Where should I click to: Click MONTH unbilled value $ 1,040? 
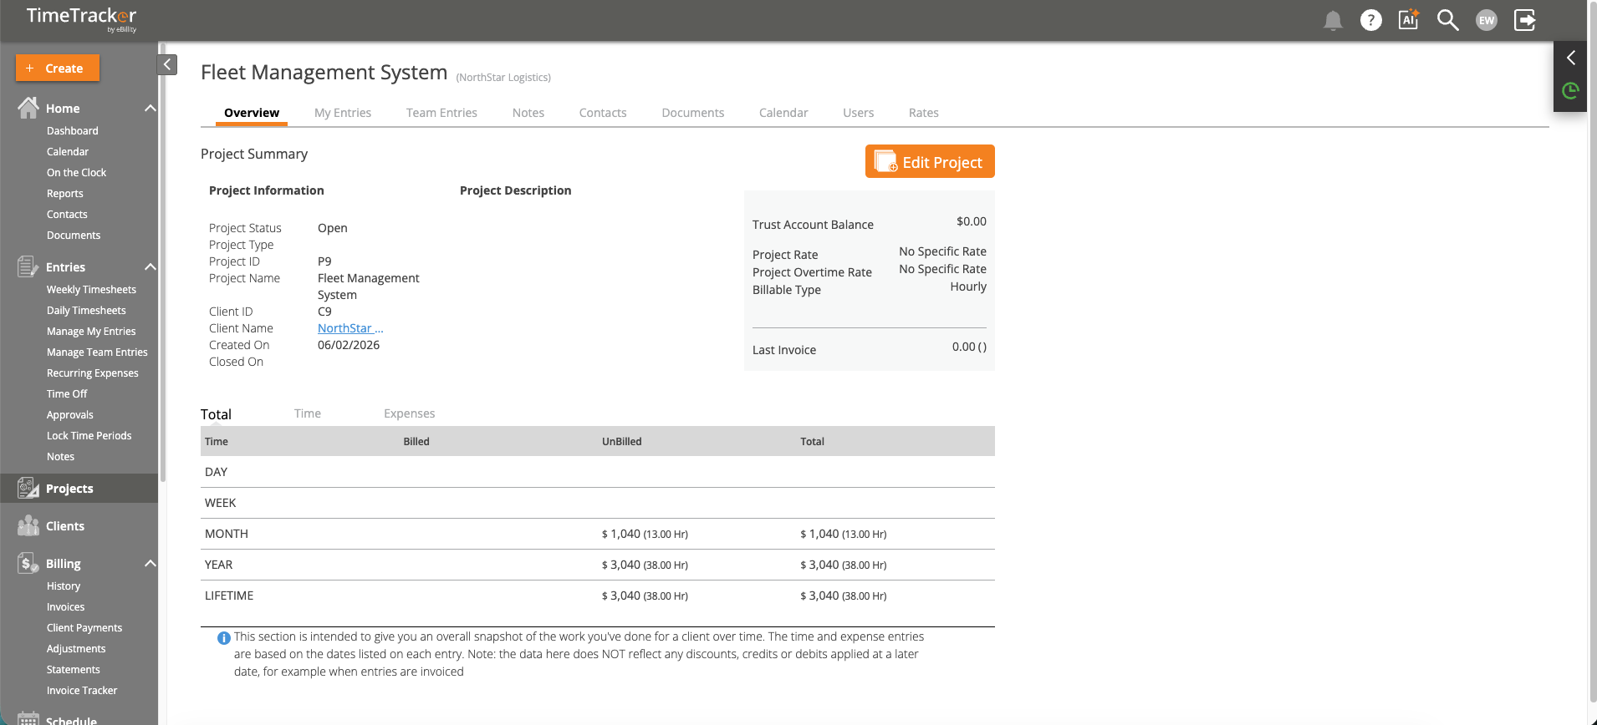pos(645,534)
